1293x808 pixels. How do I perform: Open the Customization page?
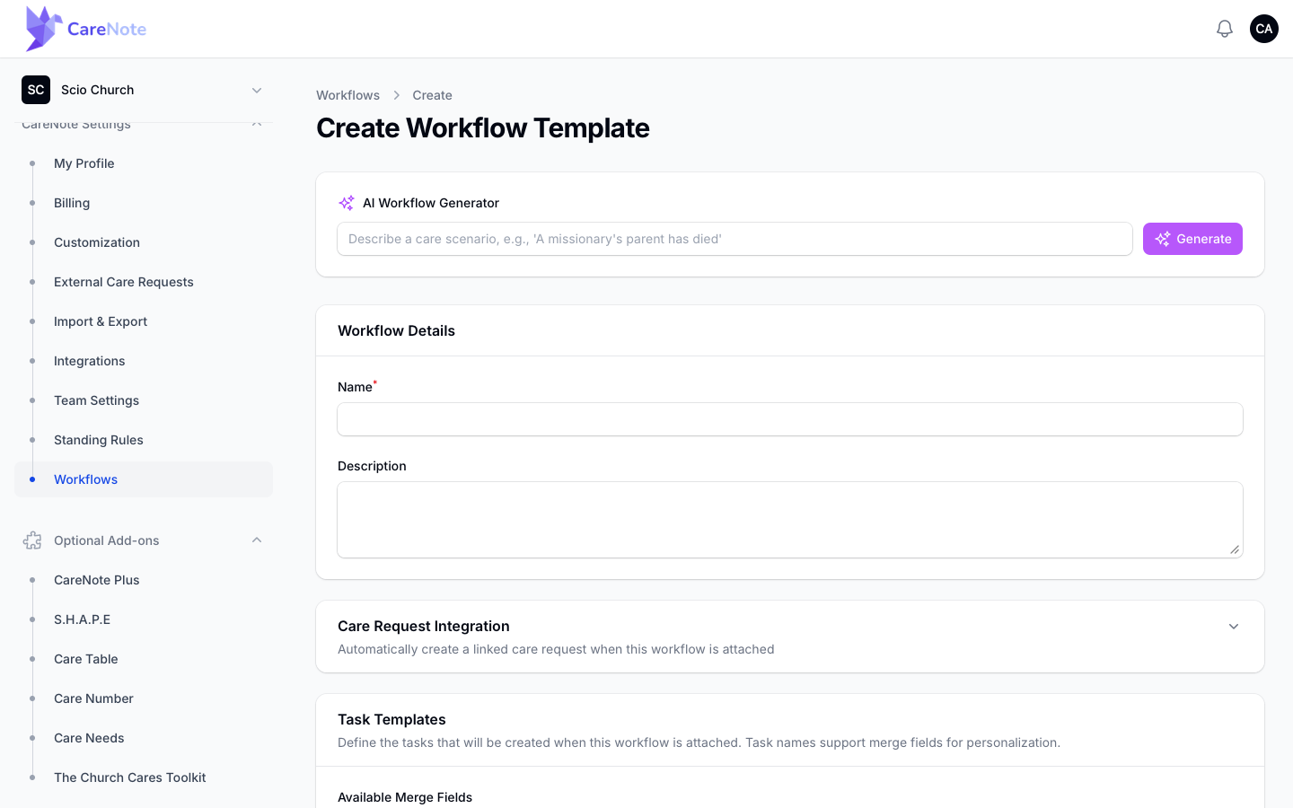[x=144, y=242]
